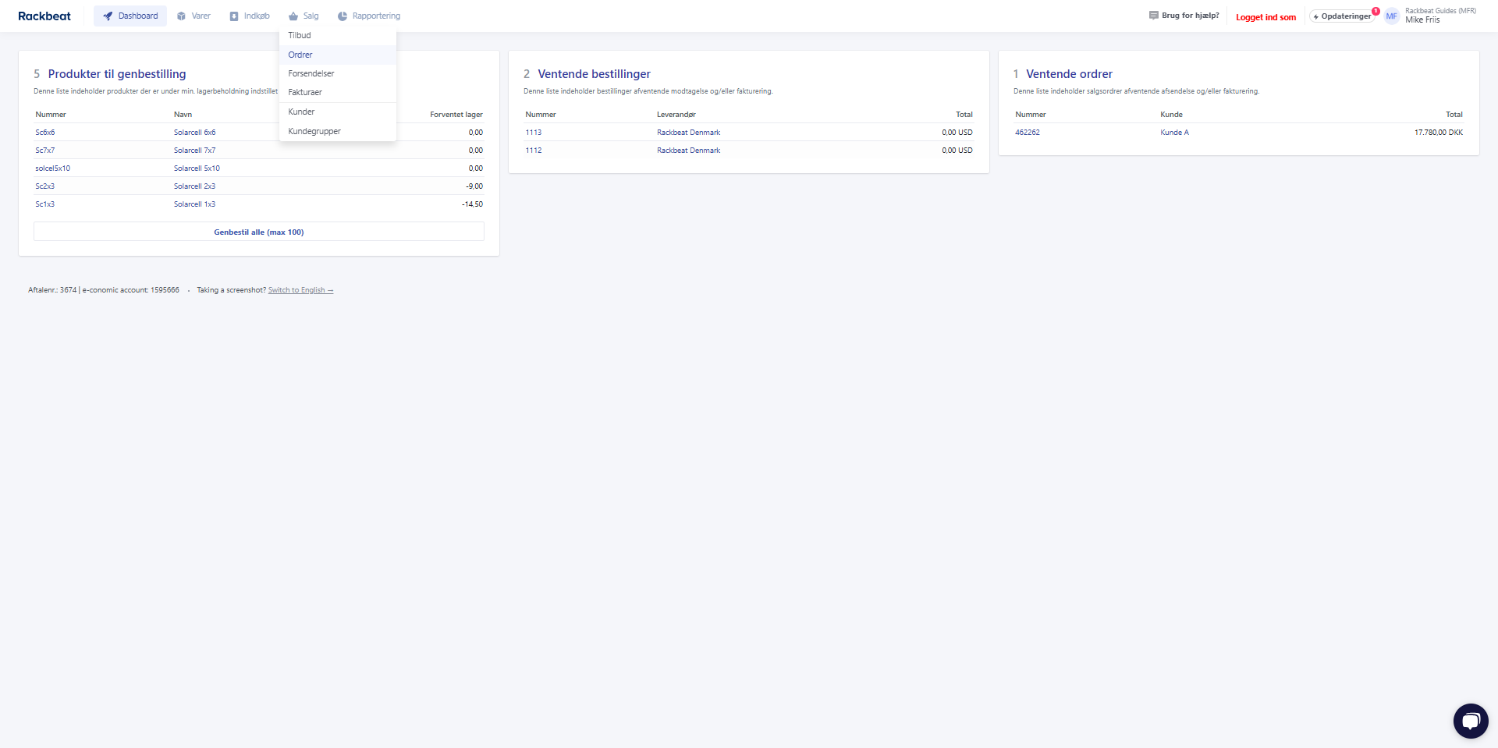Open customer Kunde A
The image size is (1498, 748).
(x=1174, y=133)
